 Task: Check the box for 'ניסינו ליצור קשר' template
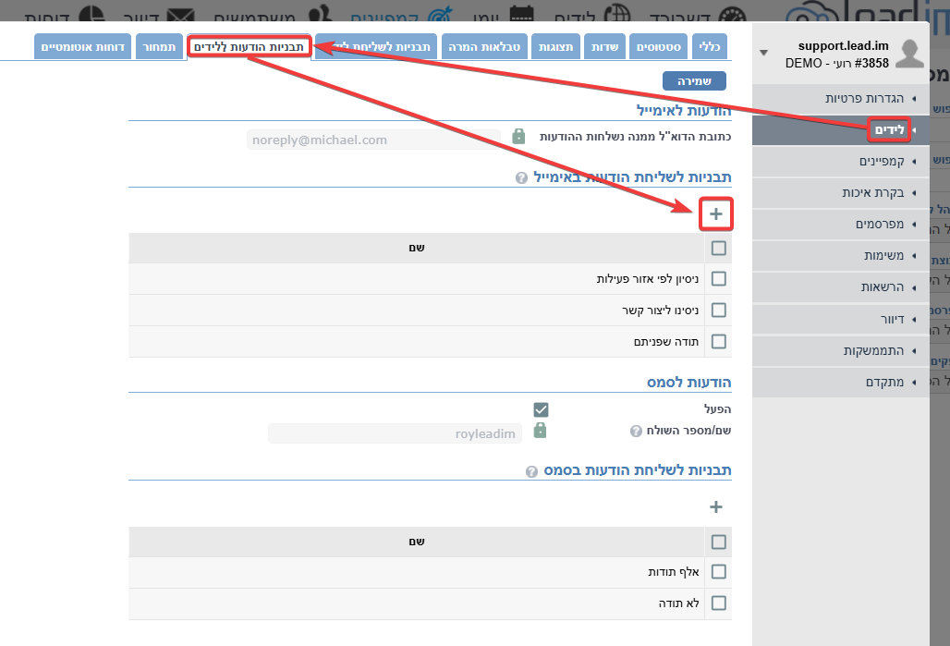click(718, 311)
